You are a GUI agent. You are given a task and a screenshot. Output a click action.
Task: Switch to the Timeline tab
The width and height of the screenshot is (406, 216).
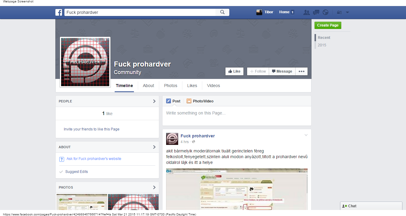coord(124,86)
